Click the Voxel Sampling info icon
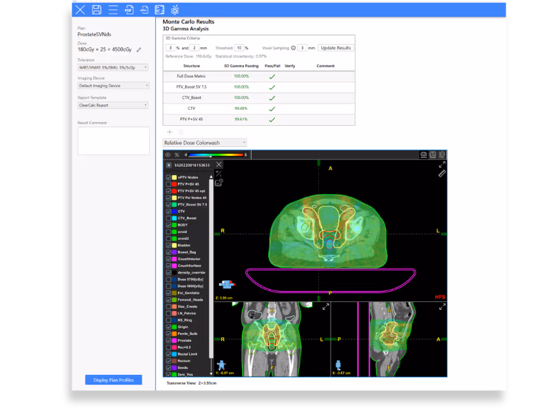 click(294, 48)
